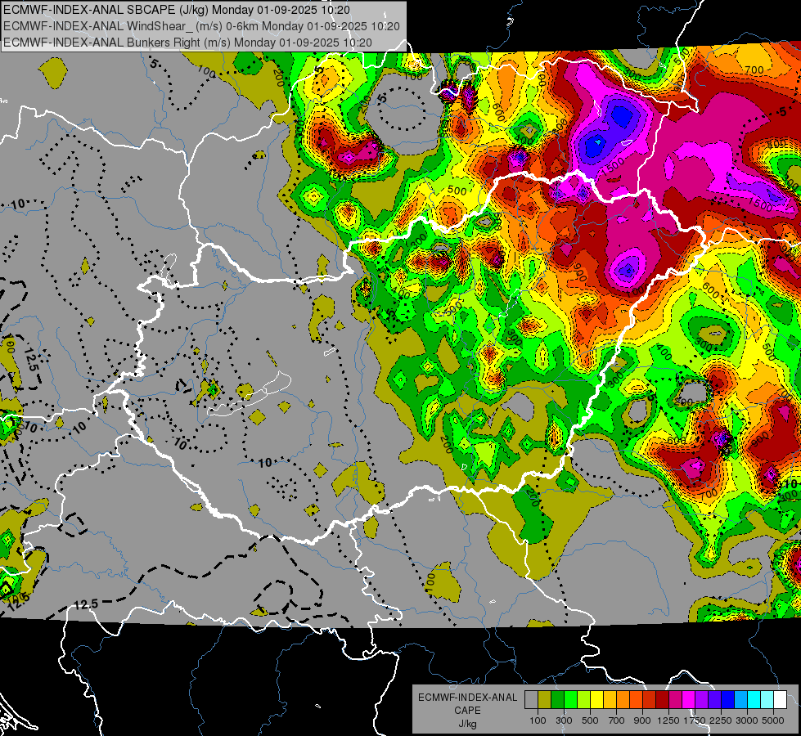
Task: Click the ECMWF-INDEX-ANAL legend title text
Action: coord(467,698)
